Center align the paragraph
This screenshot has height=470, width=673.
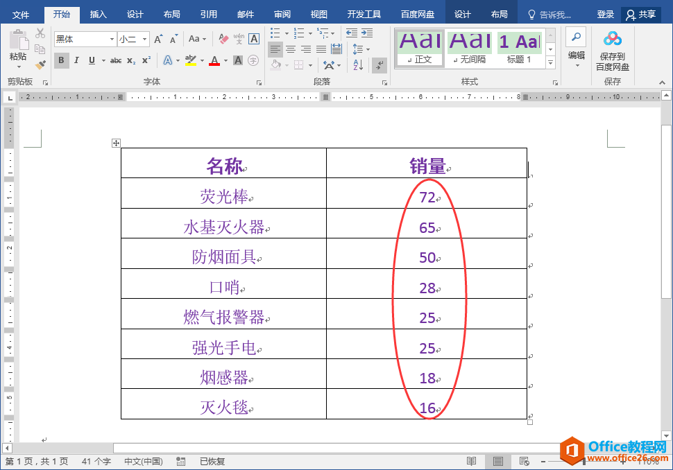(x=291, y=49)
